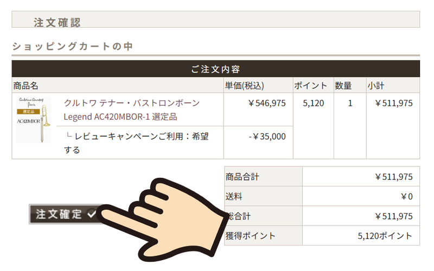The height and width of the screenshot is (271, 434).
Task: Click the -¥35,000 discount amount
Action: (x=267, y=137)
